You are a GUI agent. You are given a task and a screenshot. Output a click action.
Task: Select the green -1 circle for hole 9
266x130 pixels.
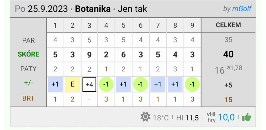pyautogui.click(x=192, y=84)
